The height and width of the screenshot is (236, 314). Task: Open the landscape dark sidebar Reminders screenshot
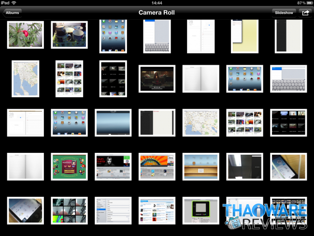pos(157,123)
